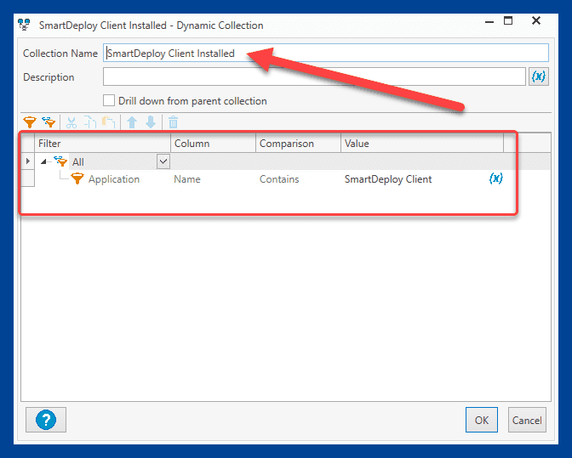Delete the selected filter with the trash icon
Viewport: 572px width, 458px height.
(174, 122)
